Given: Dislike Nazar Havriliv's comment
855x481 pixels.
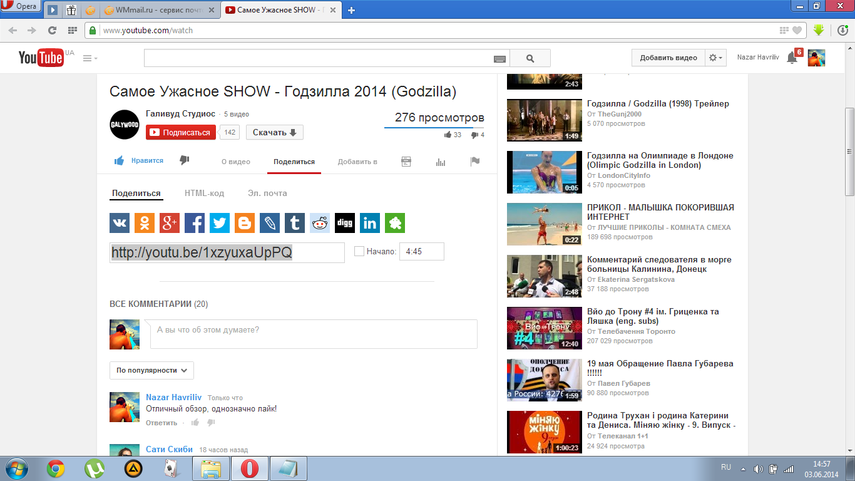Looking at the screenshot, I should [x=211, y=423].
